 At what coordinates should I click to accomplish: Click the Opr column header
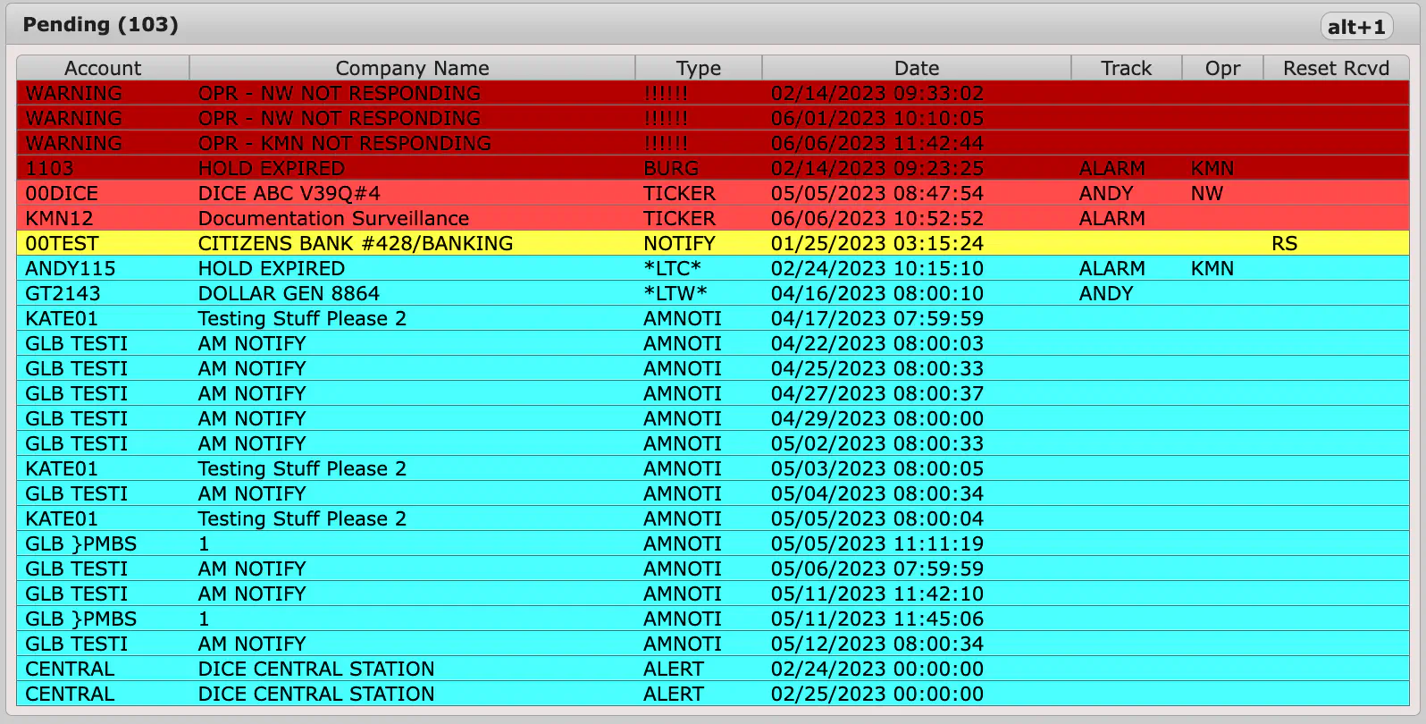[x=1222, y=68]
